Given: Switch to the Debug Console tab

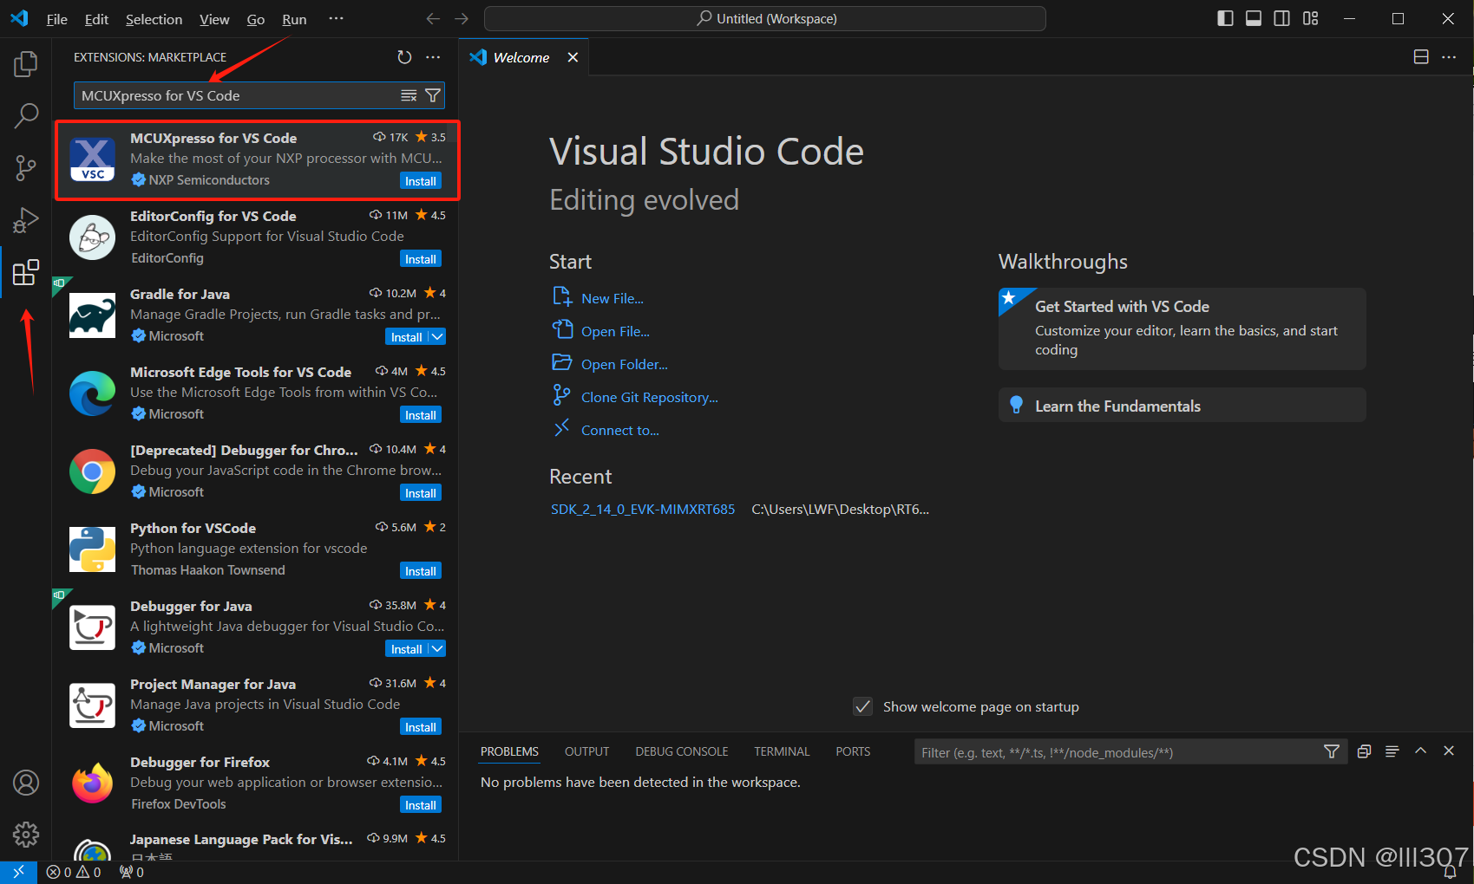Looking at the screenshot, I should pos(681,751).
